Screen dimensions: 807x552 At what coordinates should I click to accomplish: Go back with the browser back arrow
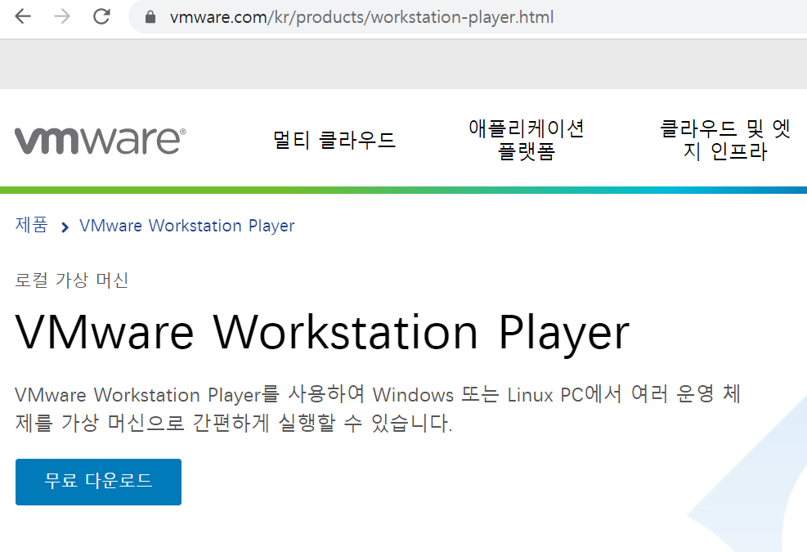(x=23, y=16)
